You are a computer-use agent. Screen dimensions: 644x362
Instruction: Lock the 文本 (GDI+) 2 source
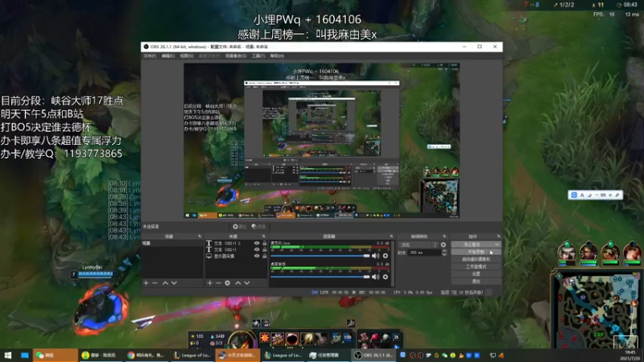click(x=265, y=243)
